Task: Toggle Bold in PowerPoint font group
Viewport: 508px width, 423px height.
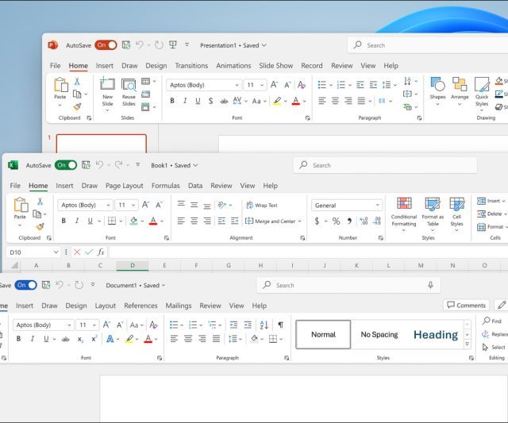Action: [x=172, y=101]
